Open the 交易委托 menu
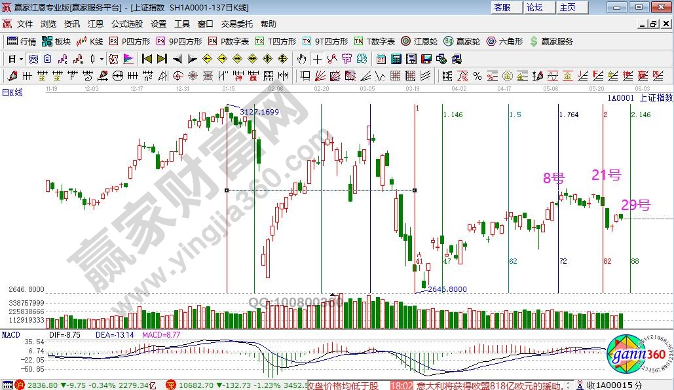 (x=237, y=24)
